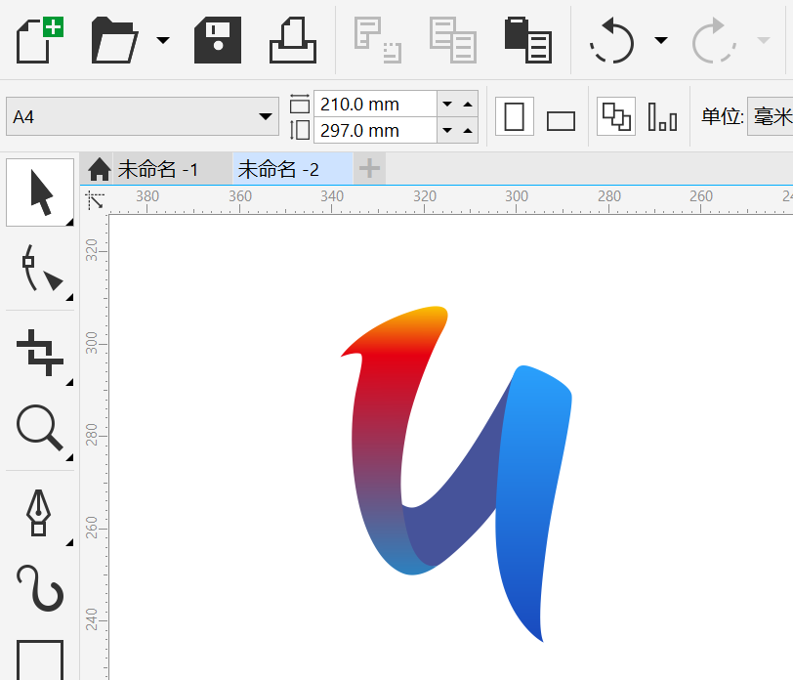Undo the last action
Viewport: 793px width, 680px height.
[610, 40]
